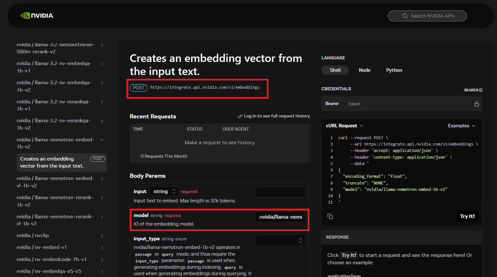
Task: Change the input type string selector
Action: [164, 191]
